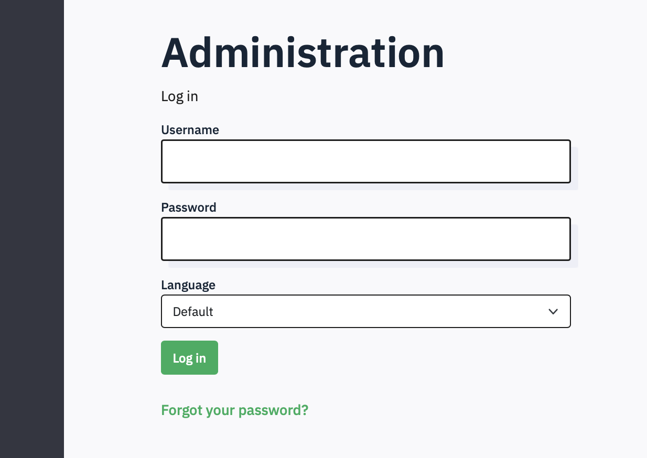This screenshot has height=458, width=647.
Task: Click the Username field label
Action: (190, 130)
